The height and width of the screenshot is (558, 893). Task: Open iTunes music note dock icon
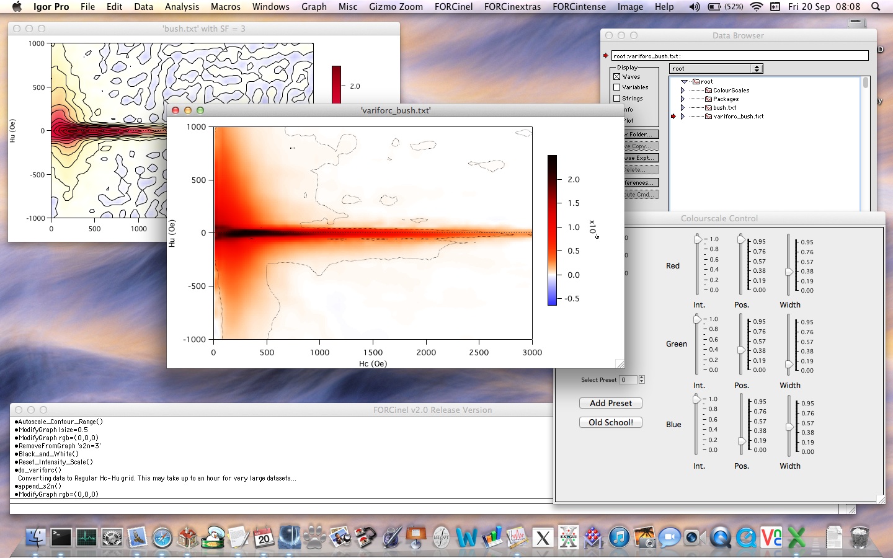pyautogui.click(x=619, y=537)
